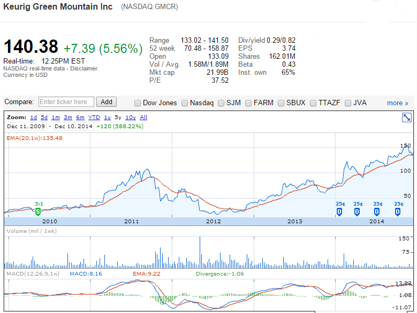Viewport: 417px width, 313px height.
Task: Click the Keurig Green Mountain Inc title
Action: (58, 6)
